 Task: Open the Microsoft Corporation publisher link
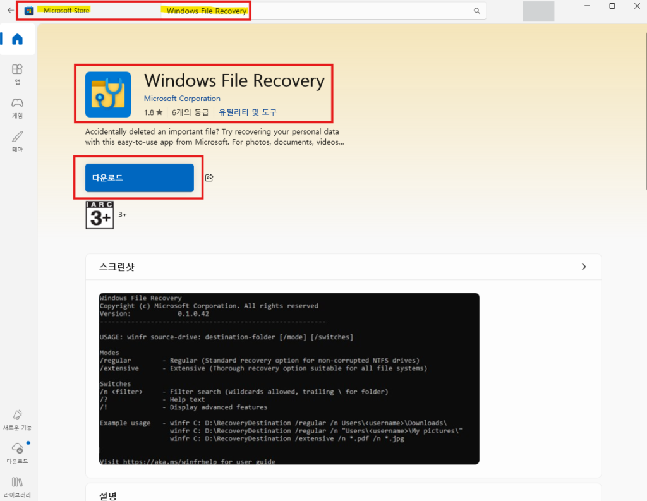tap(182, 99)
